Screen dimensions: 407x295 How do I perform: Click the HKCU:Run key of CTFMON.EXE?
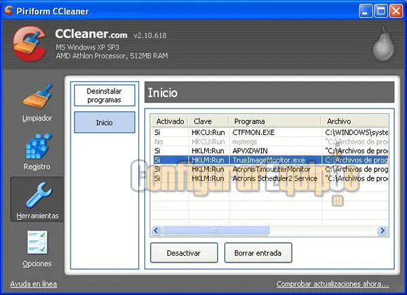tap(208, 132)
